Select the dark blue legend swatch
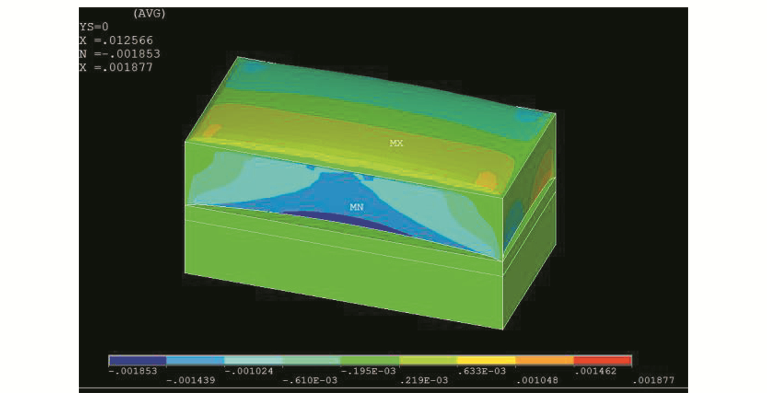The height and width of the screenshot is (393, 767). [137, 360]
